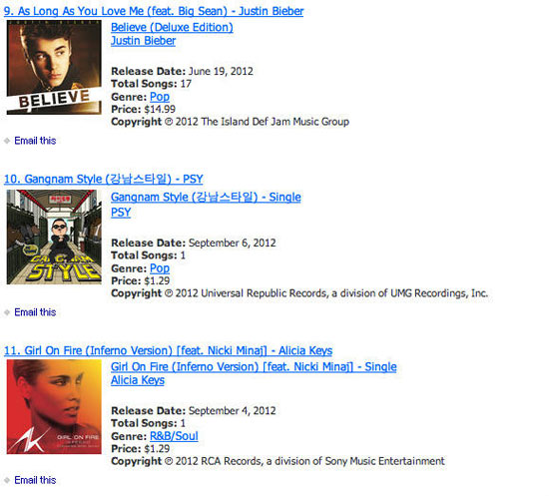Open the "10. Gangnam Style - PSY" title link
Image resolution: width=549 pixels, height=496 pixels.
pyautogui.click(x=104, y=179)
